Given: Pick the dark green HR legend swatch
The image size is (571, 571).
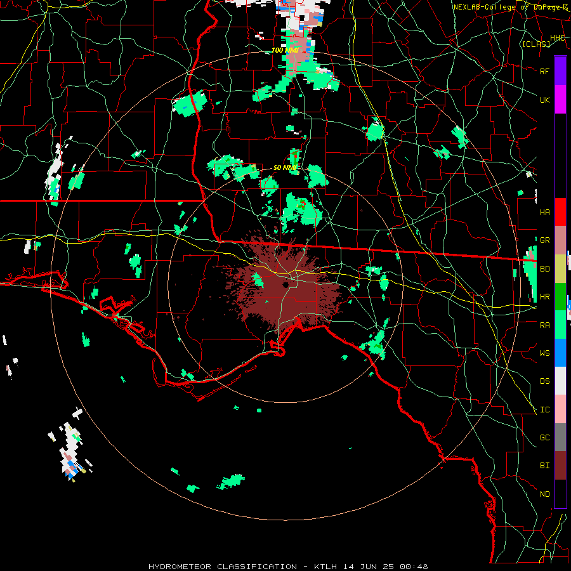Looking at the screenshot, I should [560, 297].
